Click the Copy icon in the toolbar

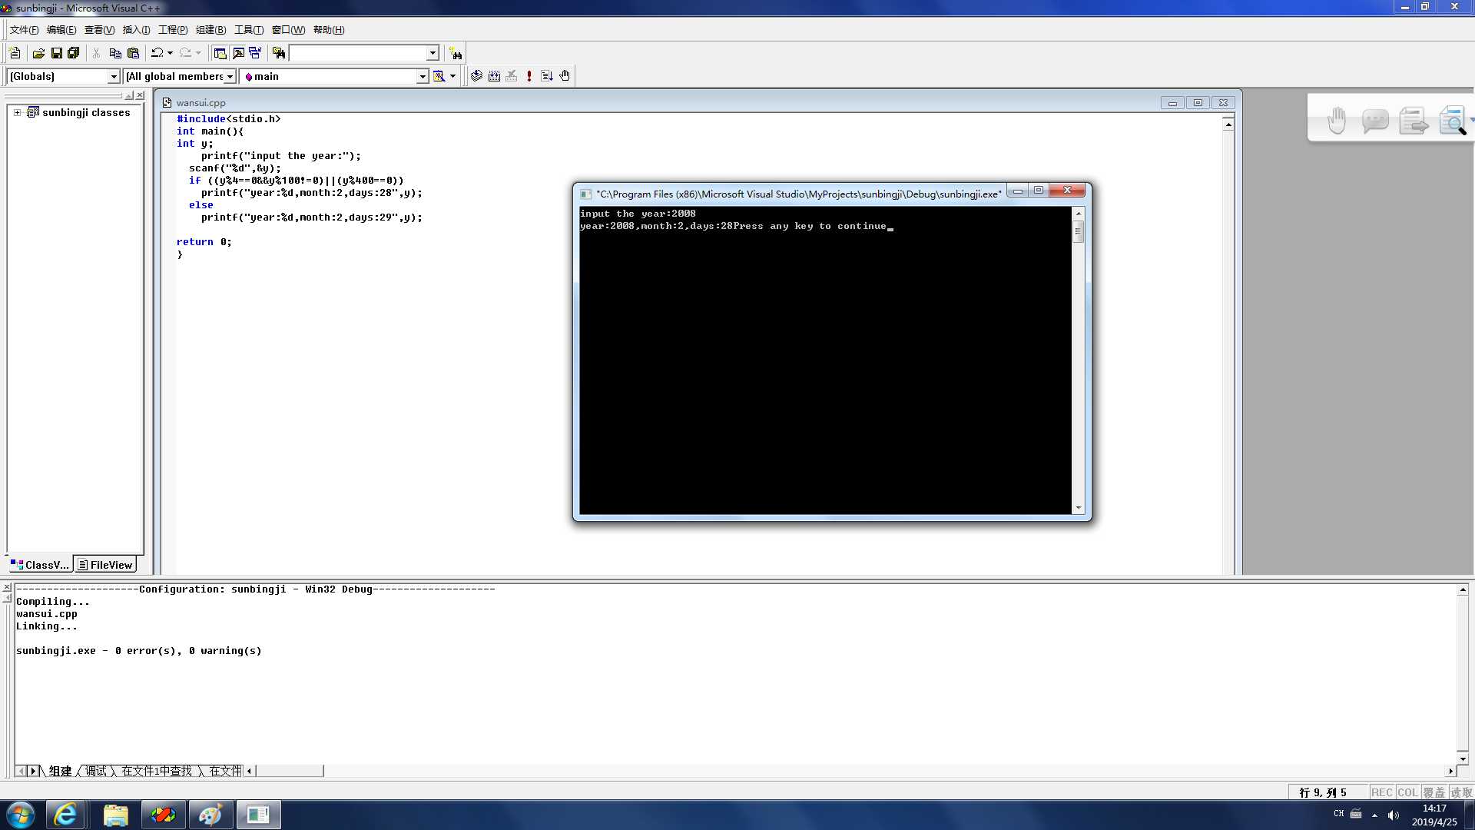pos(115,53)
